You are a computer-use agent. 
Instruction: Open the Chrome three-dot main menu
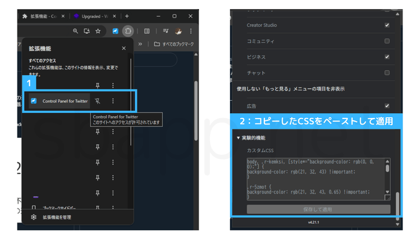point(191,31)
